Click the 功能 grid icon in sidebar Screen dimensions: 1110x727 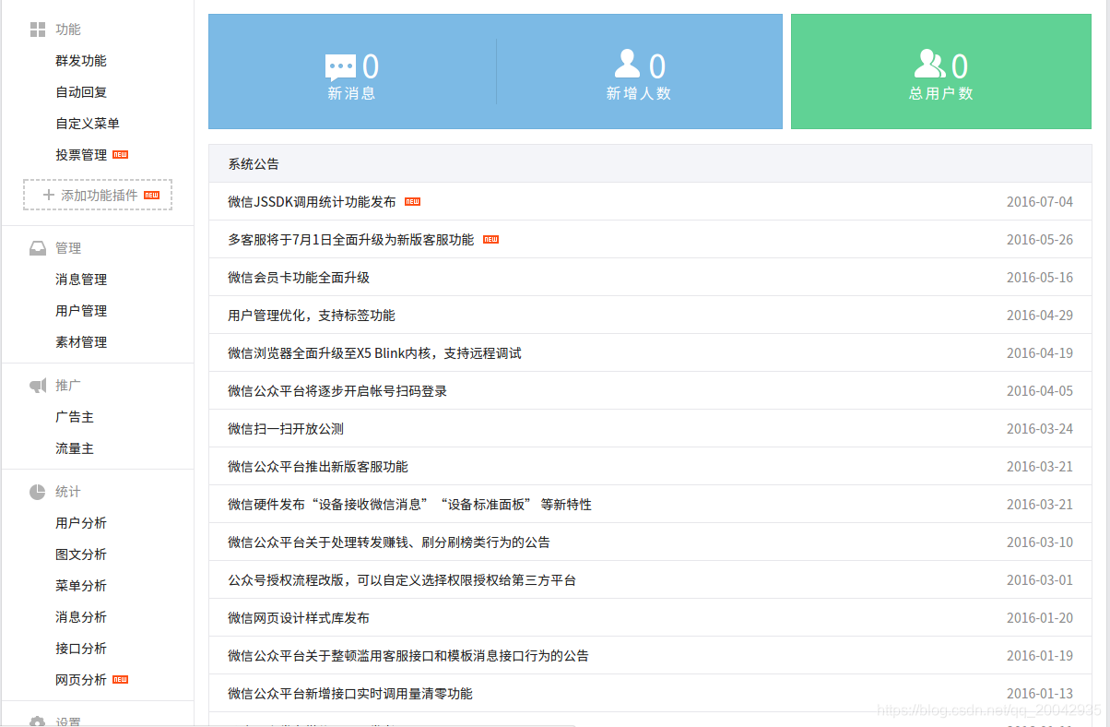38,30
